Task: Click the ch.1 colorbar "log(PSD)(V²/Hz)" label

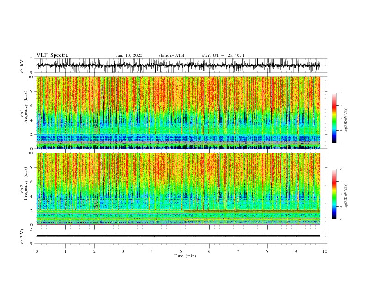Action: [x=346, y=120]
